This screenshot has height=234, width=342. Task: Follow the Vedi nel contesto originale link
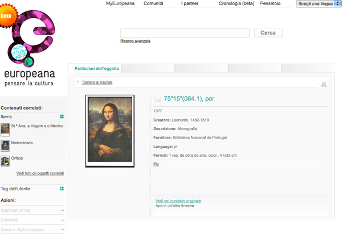click(178, 200)
